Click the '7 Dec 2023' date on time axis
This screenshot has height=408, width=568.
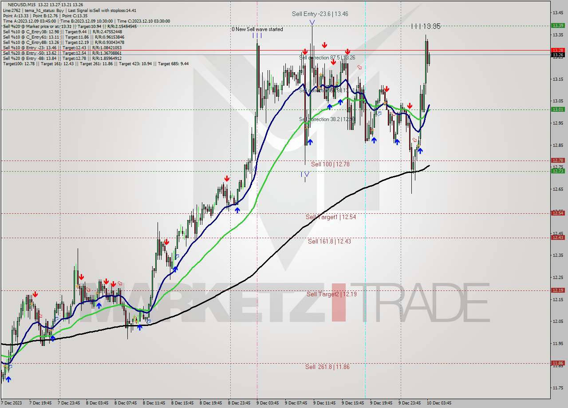[x=12, y=403]
